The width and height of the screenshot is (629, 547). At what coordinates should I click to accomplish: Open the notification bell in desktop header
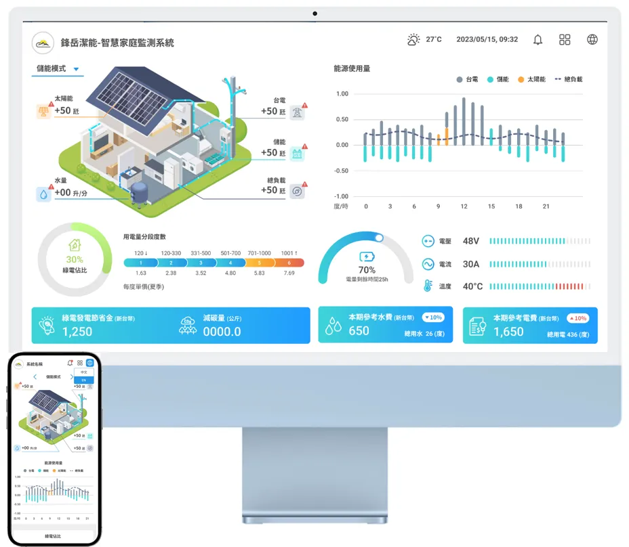tap(537, 40)
